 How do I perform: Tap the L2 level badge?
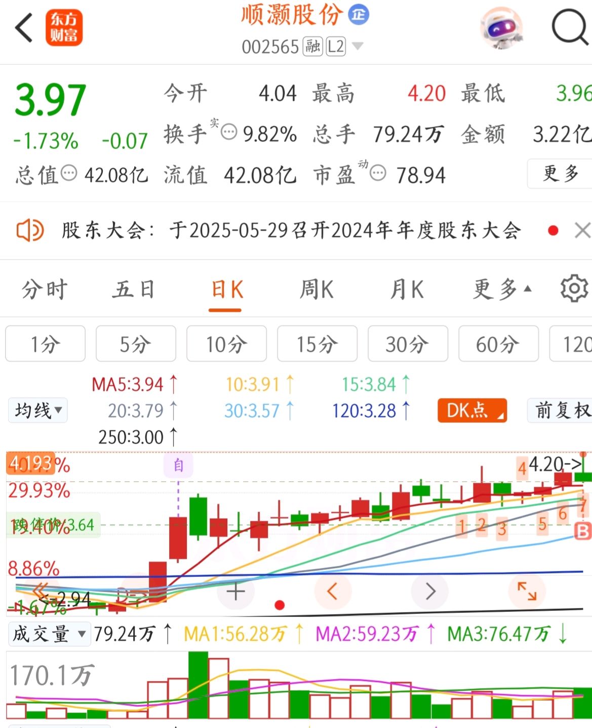click(x=336, y=47)
